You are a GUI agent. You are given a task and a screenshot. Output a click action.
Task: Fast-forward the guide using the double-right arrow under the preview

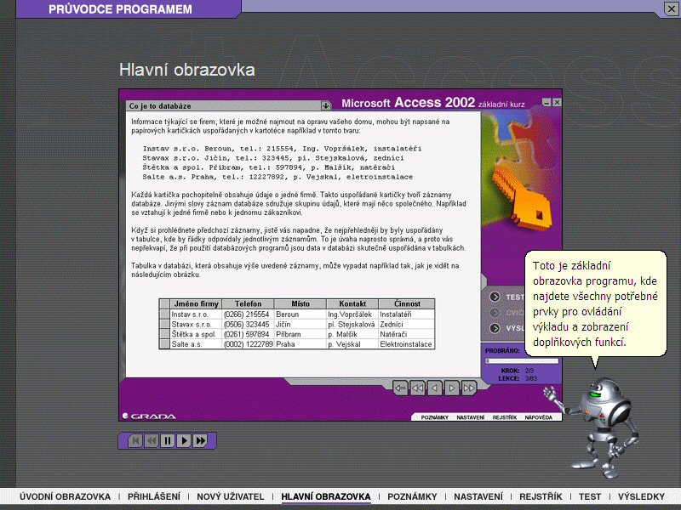pyautogui.click(x=200, y=441)
